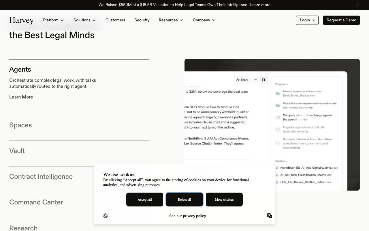Select the Contract Intelligence feature tab
Image resolution: width=369 pixels, height=231 pixels.
41,177
